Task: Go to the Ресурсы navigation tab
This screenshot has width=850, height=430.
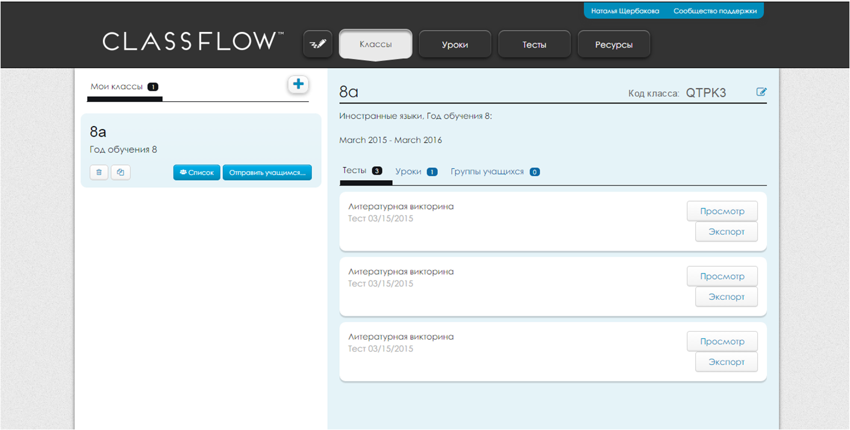Action: 613,45
